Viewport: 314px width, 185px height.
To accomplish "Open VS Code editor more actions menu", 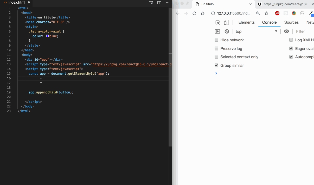I will 168,2.
